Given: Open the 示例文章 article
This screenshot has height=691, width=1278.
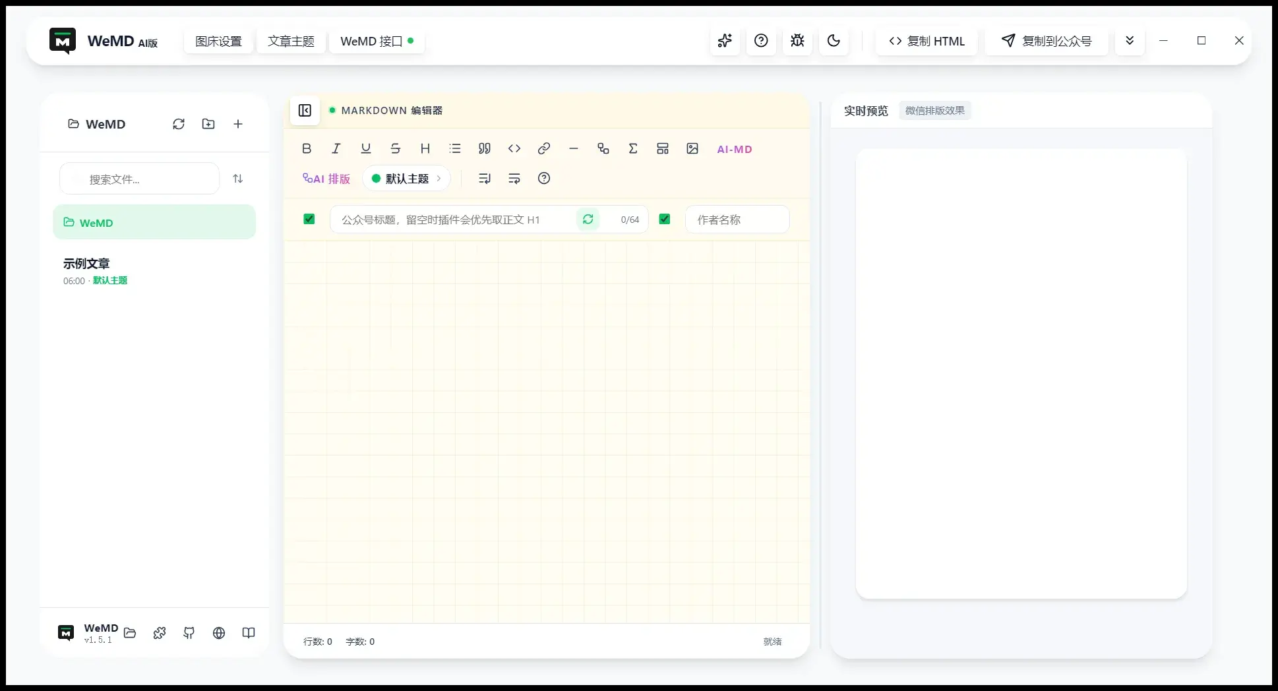Looking at the screenshot, I should coord(154,271).
